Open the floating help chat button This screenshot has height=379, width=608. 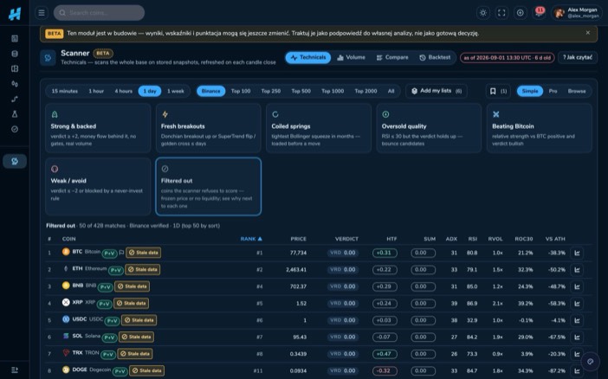coord(590,362)
